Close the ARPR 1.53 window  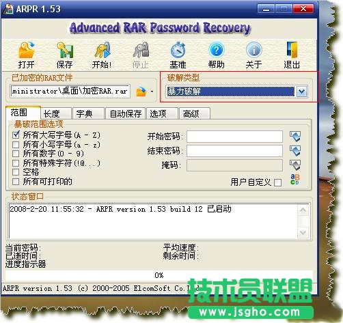tap(303, 9)
